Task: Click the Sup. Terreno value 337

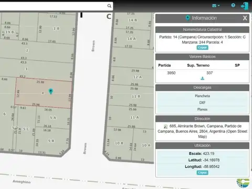Action: coord(209,73)
